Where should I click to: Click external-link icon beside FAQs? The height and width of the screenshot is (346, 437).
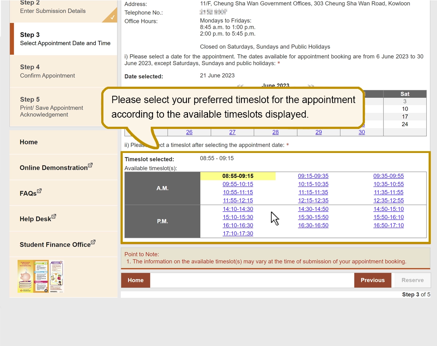pyautogui.click(x=39, y=190)
